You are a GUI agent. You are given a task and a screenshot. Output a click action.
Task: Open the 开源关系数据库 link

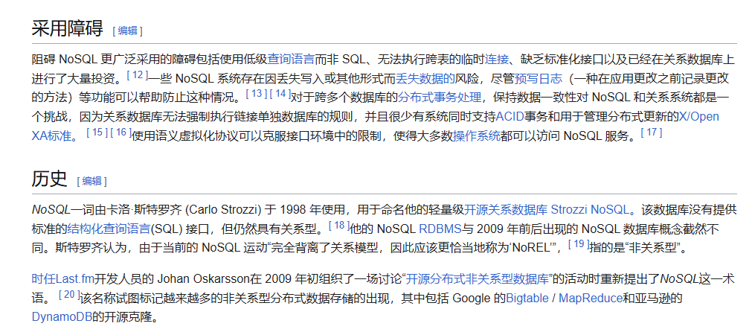point(506,209)
